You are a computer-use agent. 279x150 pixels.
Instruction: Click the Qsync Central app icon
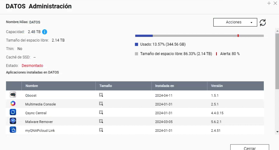click(x=13, y=112)
